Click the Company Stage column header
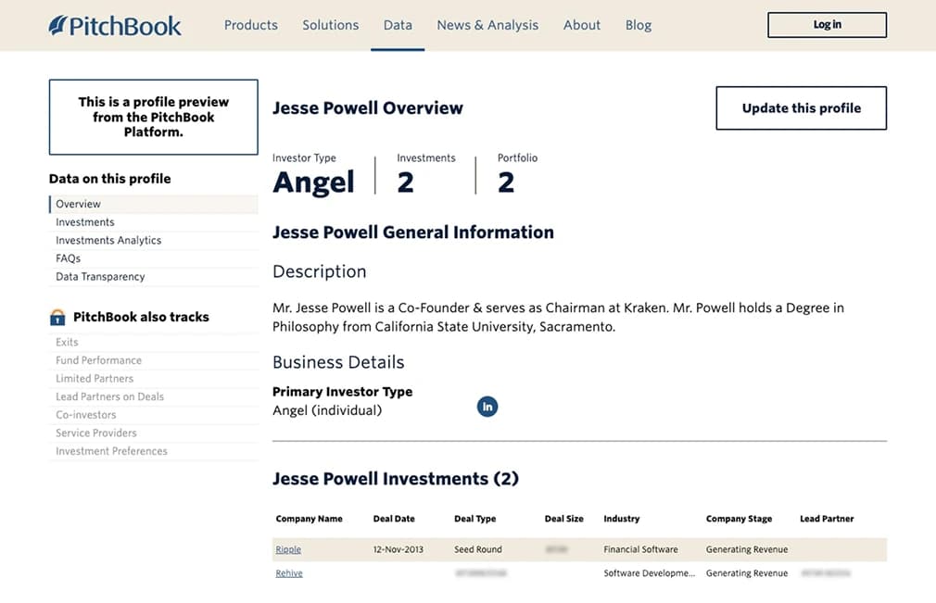Screen dimensions: 936x603 [x=739, y=519]
